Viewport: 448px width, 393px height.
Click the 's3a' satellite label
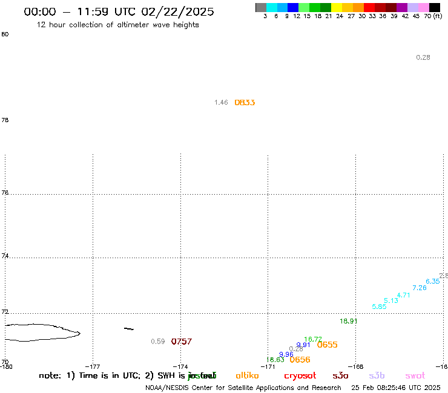pos(340,376)
